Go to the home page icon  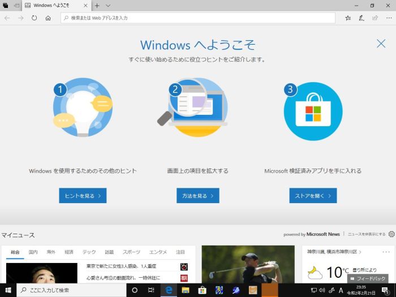pyautogui.click(x=48, y=18)
